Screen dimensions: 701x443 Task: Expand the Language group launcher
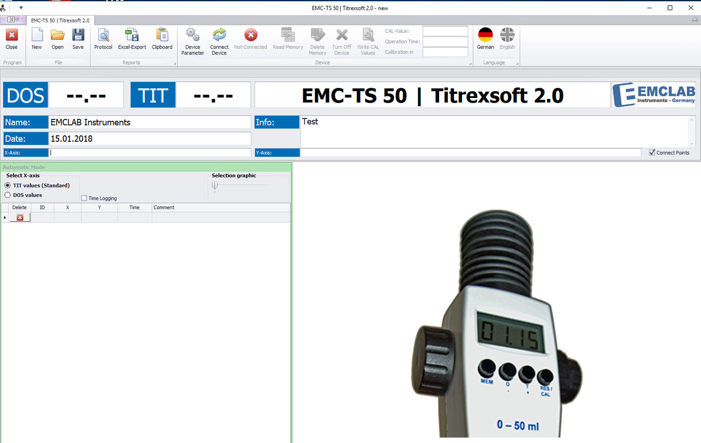click(x=517, y=64)
